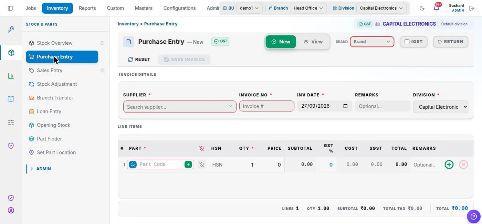Open the BU demo1 dropdown

(249, 8)
